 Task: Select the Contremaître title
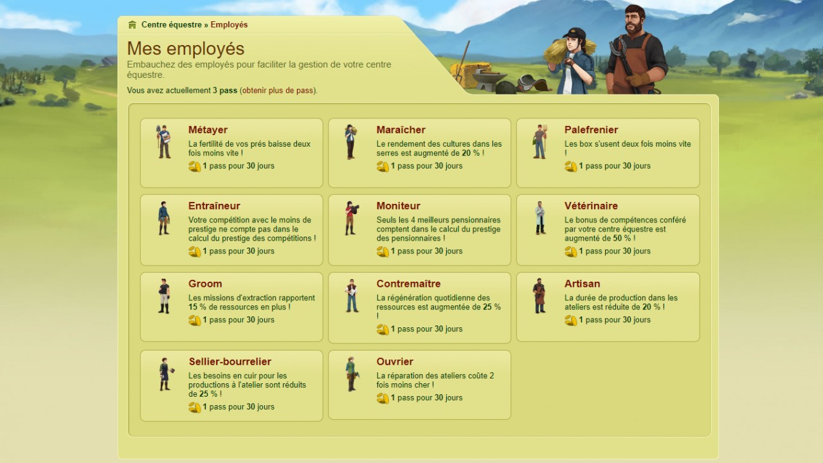click(x=408, y=284)
